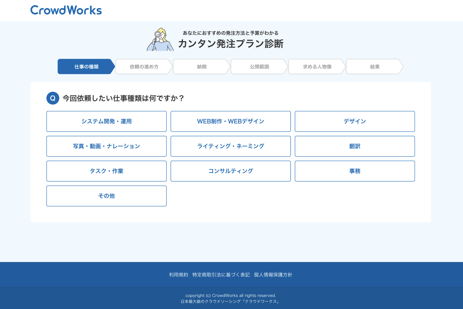Pick 写真・動画・ナレーション category
Viewport: 463px width, 309px height.
(106, 146)
